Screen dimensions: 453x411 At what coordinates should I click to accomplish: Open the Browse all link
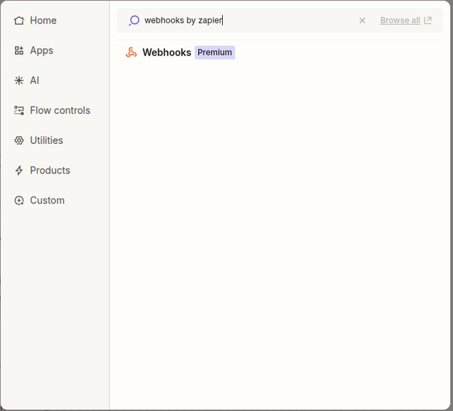tap(400, 21)
